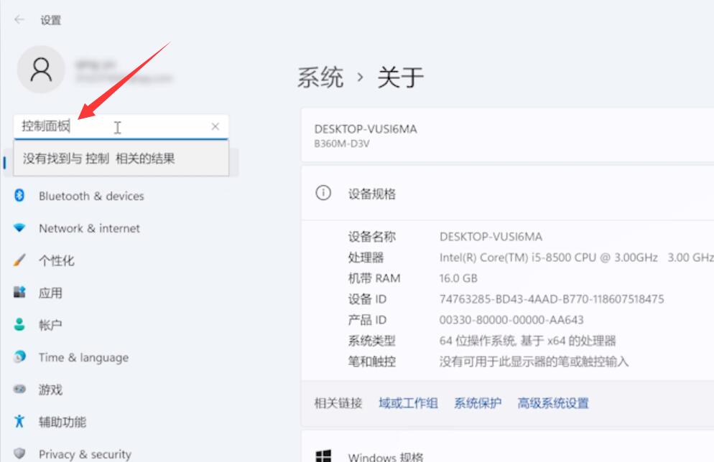
Task: Select the 产品 ID value 00330-80000-00000-AA643
Action: click(511, 320)
